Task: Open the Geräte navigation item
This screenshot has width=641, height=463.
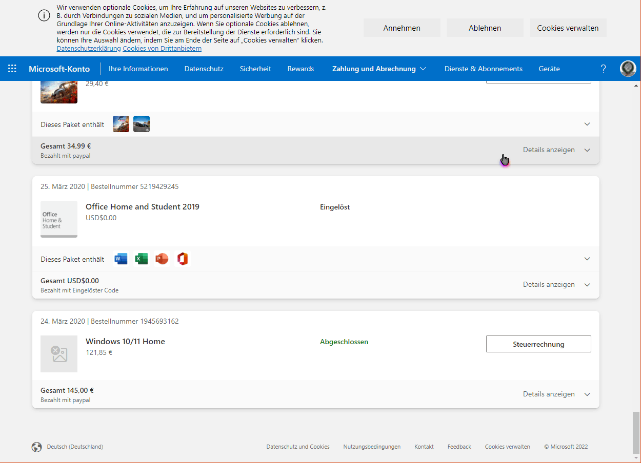Action: [549, 69]
